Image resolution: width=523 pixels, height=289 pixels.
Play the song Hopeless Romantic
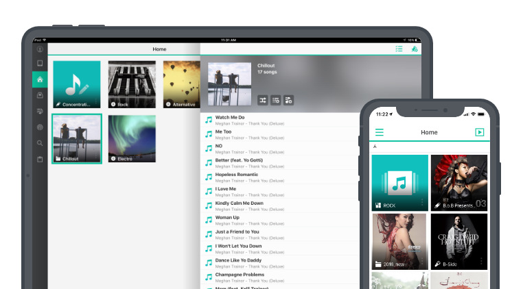coord(280,177)
